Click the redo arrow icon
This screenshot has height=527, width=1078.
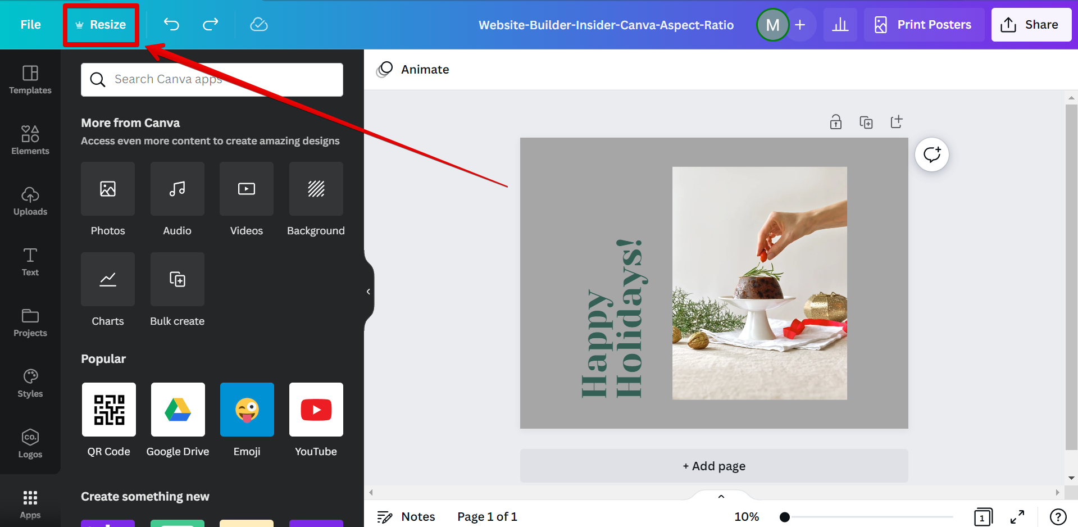coord(211,24)
